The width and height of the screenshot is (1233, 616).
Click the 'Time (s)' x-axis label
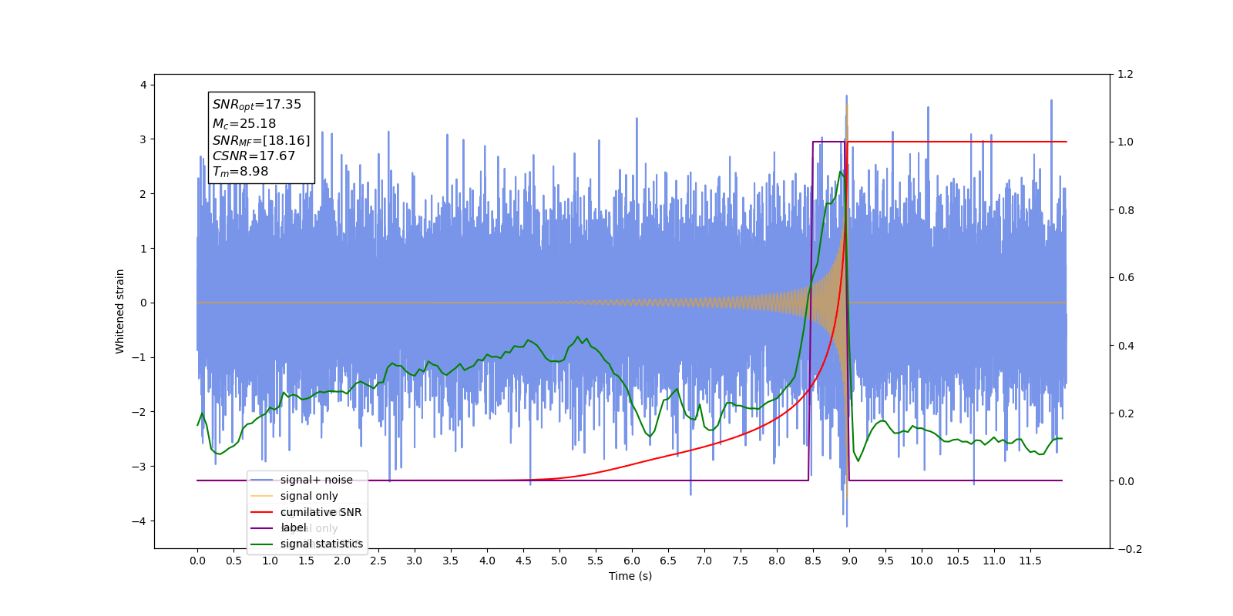click(x=630, y=576)
